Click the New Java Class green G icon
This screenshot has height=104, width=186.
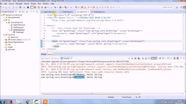click(x=45, y=7)
